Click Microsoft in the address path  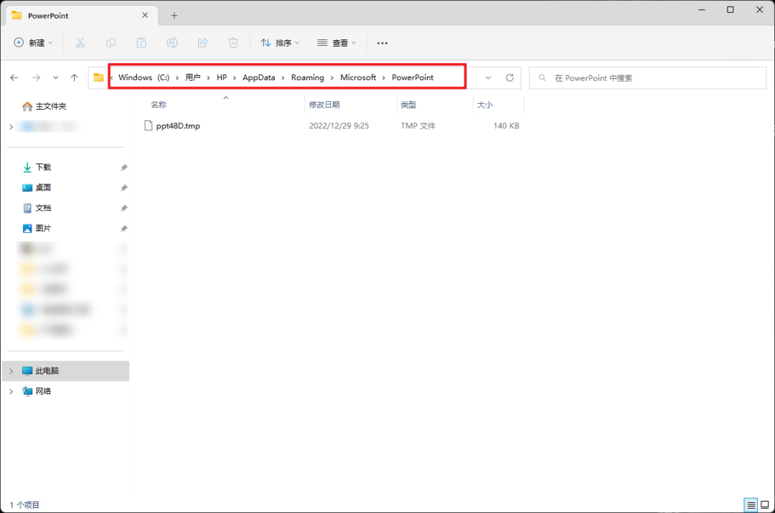[x=358, y=77]
